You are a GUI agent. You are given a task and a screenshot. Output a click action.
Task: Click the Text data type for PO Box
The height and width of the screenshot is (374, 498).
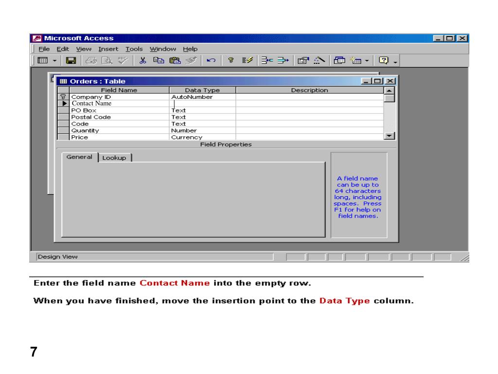click(178, 111)
